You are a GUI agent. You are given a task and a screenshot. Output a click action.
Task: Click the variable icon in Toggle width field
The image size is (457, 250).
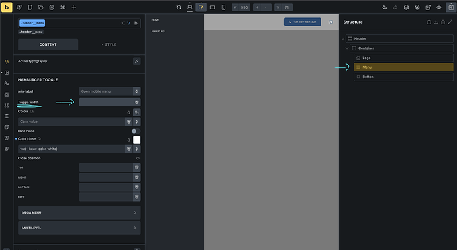136,102
